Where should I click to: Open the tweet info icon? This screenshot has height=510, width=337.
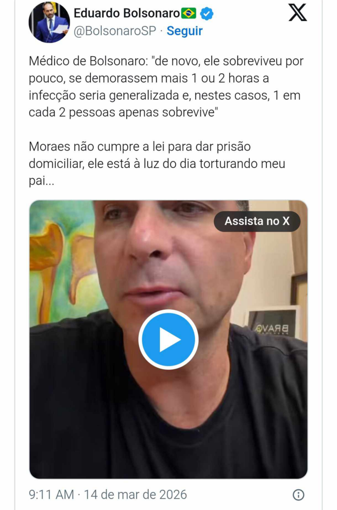tap(298, 495)
